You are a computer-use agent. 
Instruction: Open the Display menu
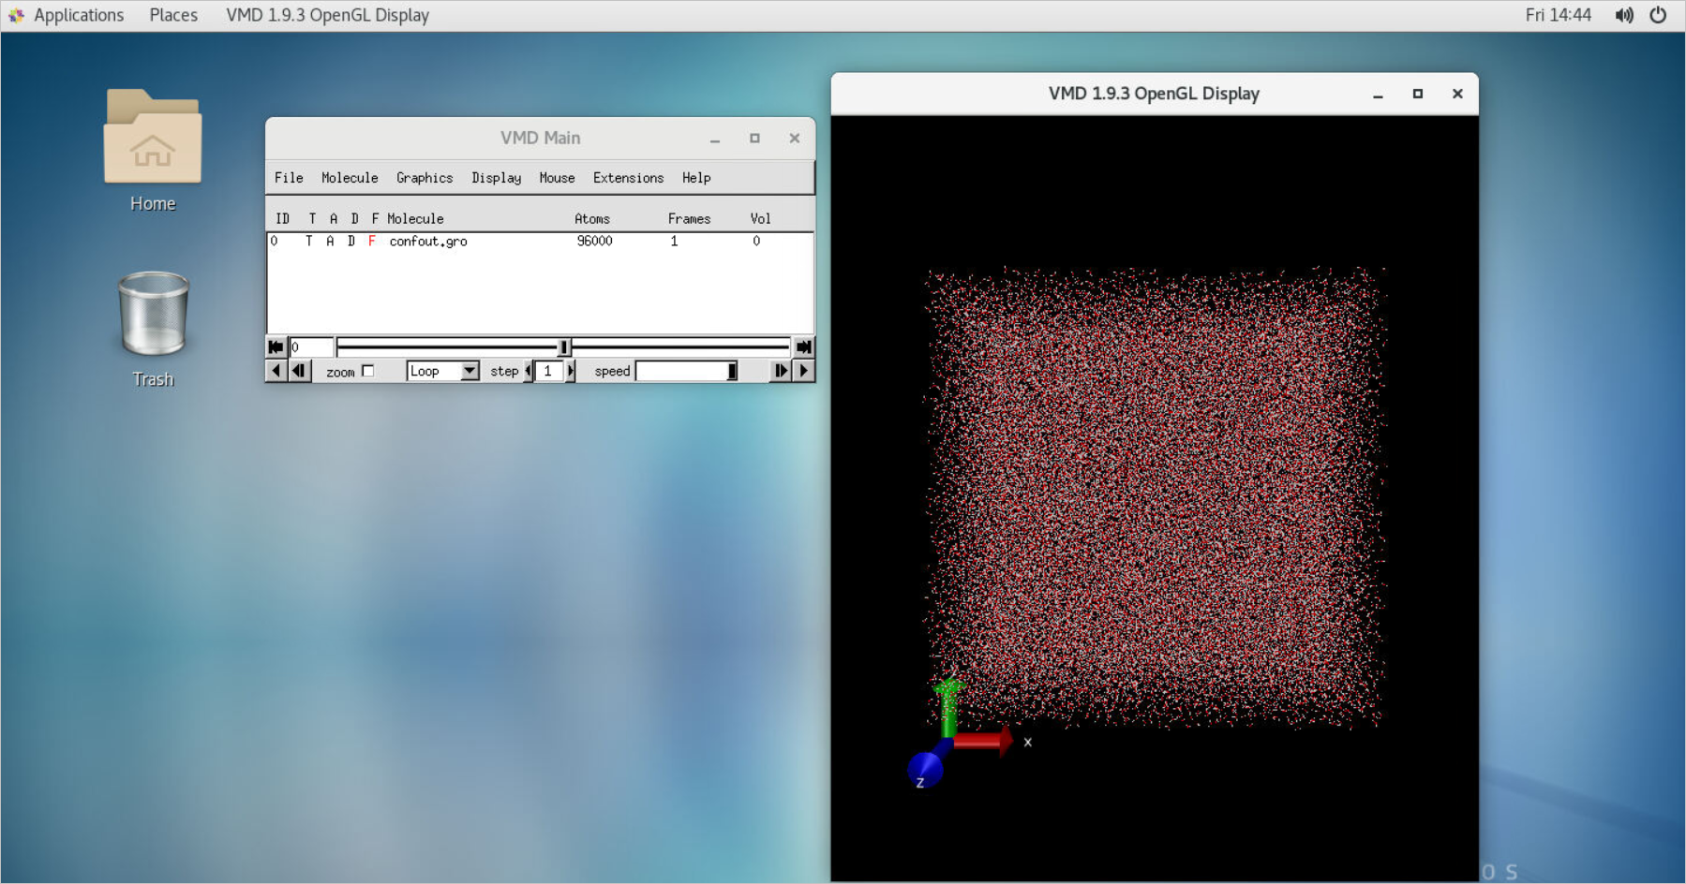tap(497, 178)
